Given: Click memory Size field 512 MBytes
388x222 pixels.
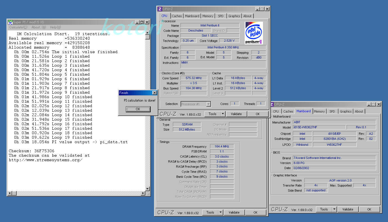Looking at the screenshot, I should (x=187, y=130).
